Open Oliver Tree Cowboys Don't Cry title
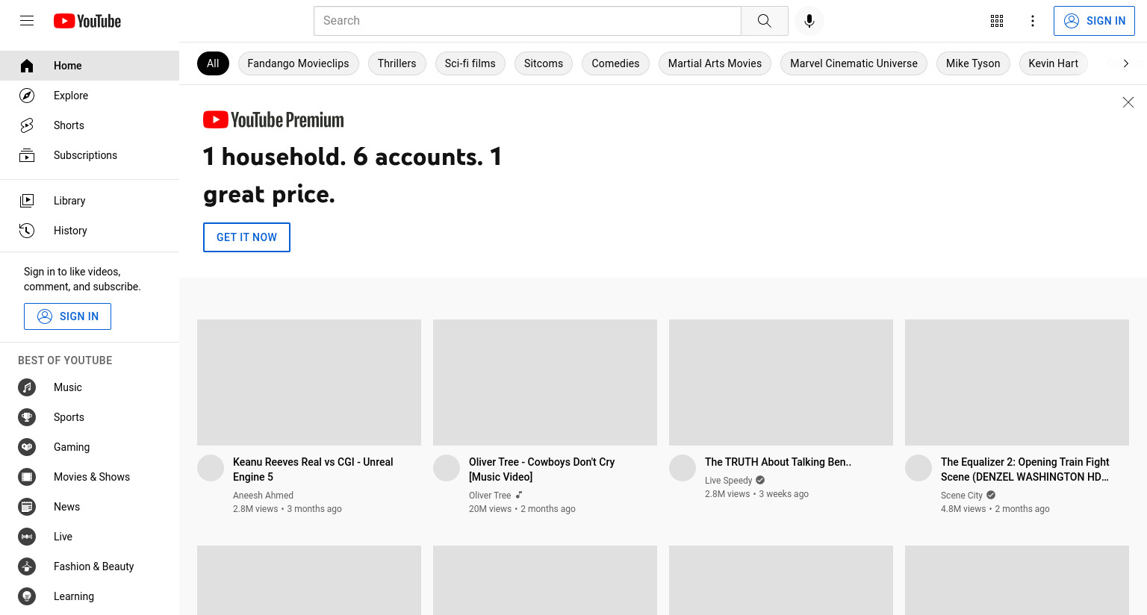Image resolution: width=1147 pixels, height=615 pixels. coord(541,469)
